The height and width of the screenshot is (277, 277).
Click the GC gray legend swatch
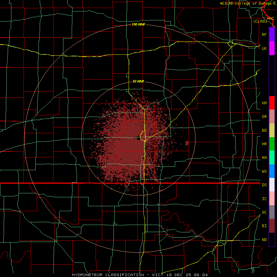pos(272,212)
